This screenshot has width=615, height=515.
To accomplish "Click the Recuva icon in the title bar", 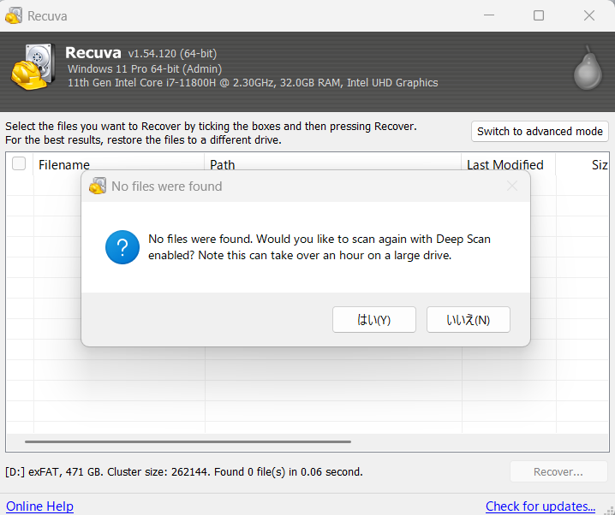I will point(14,15).
